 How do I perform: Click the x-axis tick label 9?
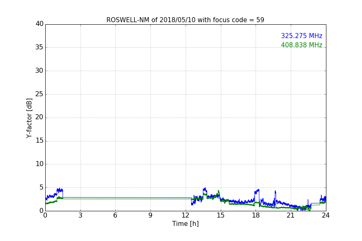(x=150, y=215)
